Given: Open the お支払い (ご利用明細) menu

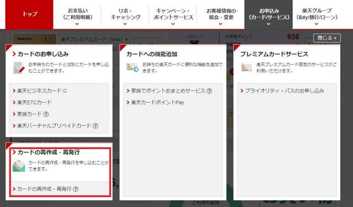Looking at the screenshot, I should 77,14.
